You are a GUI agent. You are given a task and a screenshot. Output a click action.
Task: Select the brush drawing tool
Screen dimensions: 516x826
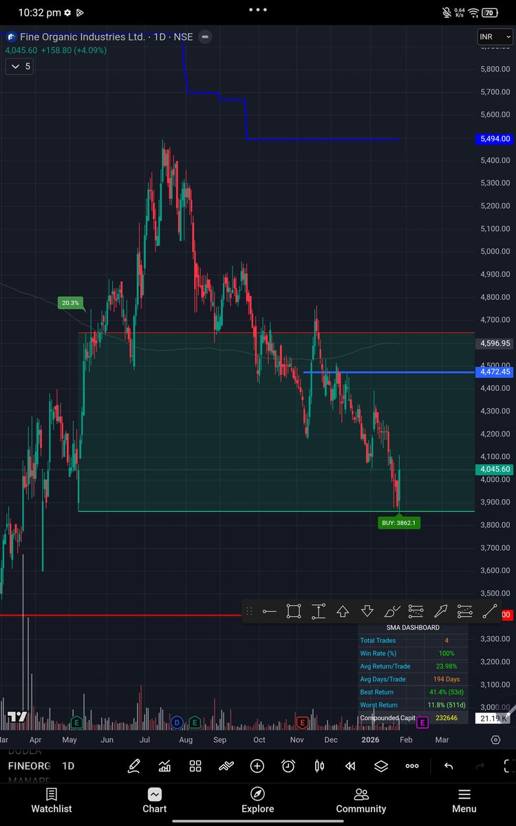pyautogui.click(x=391, y=611)
